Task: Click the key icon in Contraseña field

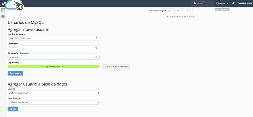Action: (x=96, y=48)
